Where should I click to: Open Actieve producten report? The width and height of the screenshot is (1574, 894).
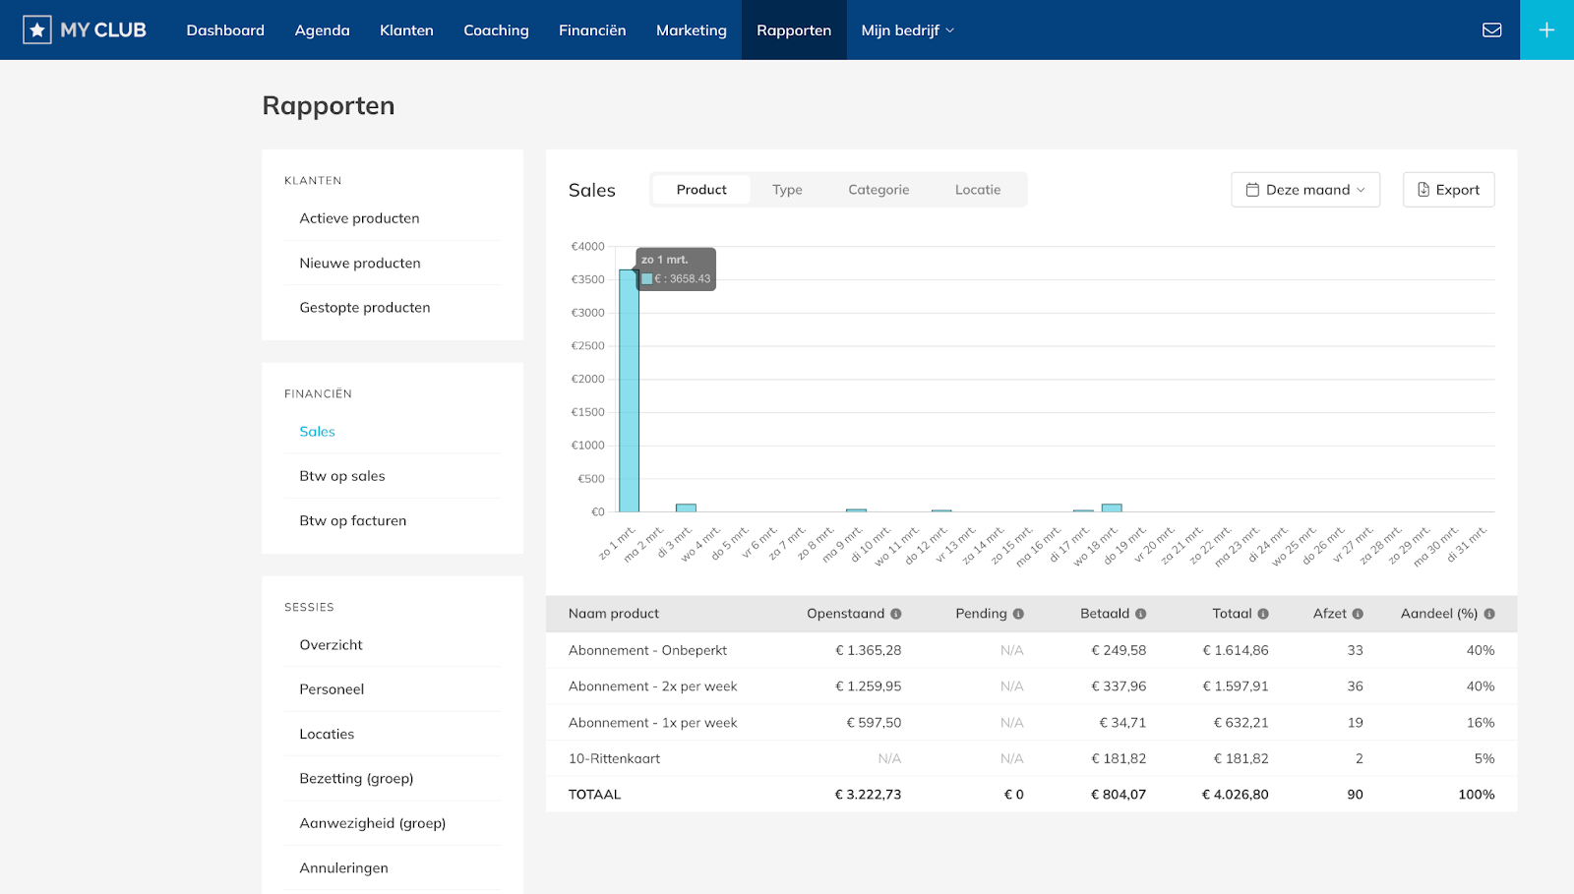pyautogui.click(x=359, y=218)
